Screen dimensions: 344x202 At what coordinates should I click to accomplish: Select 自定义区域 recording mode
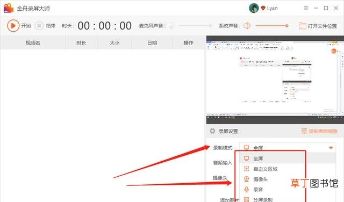pyautogui.click(x=288, y=169)
